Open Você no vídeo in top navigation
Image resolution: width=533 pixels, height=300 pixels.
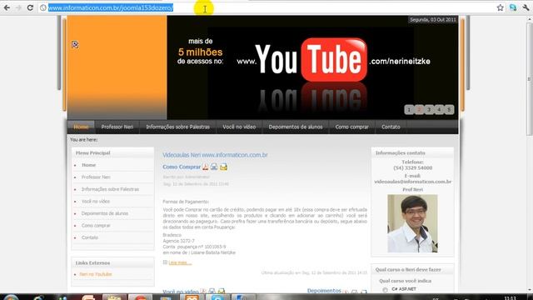click(239, 127)
